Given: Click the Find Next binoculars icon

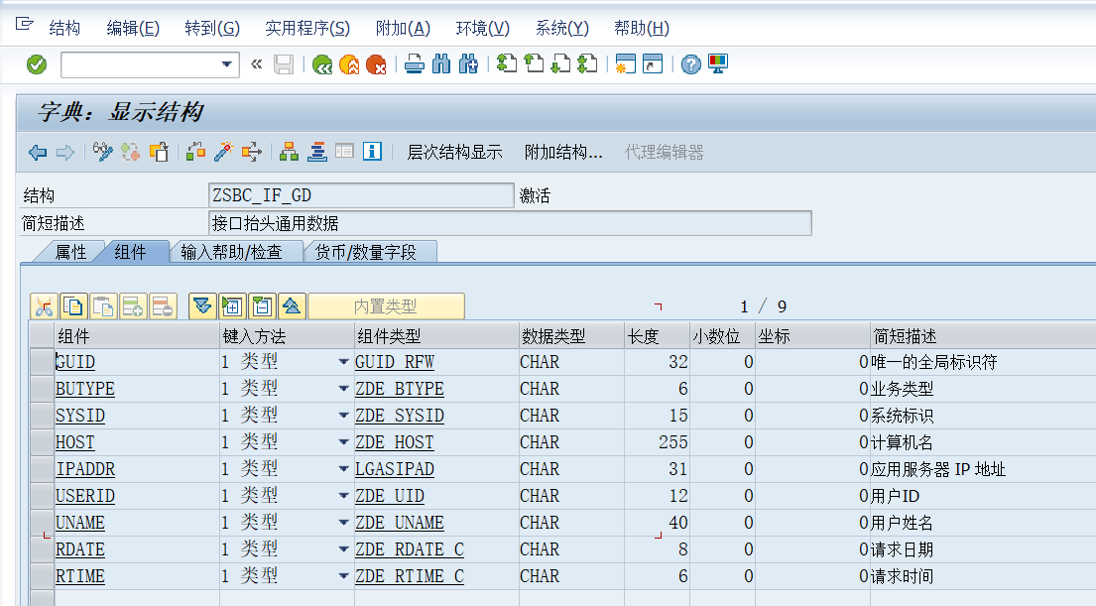Looking at the screenshot, I should tap(468, 64).
